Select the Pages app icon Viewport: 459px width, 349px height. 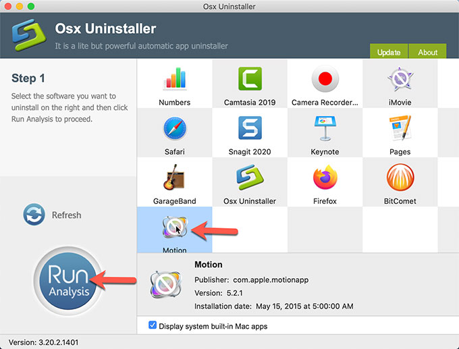tap(400, 128)
